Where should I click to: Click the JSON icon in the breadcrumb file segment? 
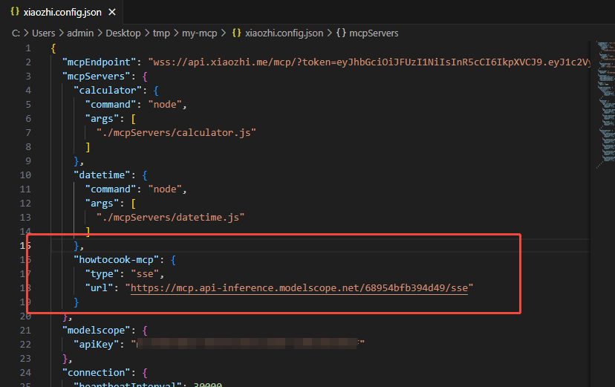[x=236, y=33]
